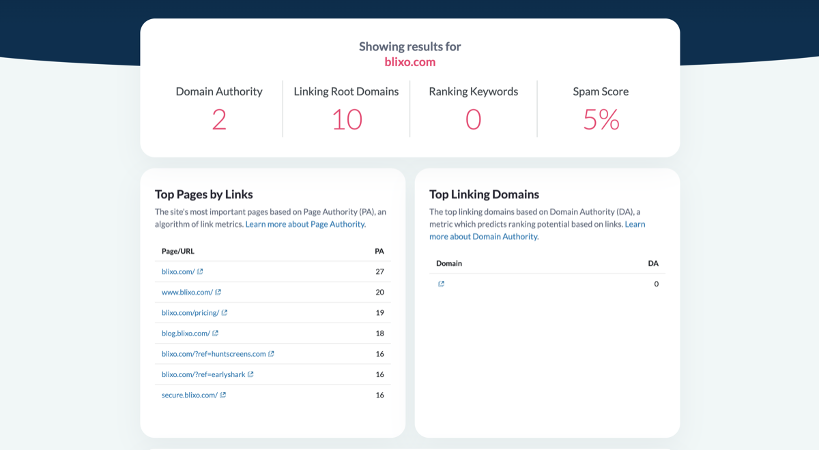This screenshot has height=450, width=819.
Task: Click the Top Linking Domains heading
Action: point(484,194)
